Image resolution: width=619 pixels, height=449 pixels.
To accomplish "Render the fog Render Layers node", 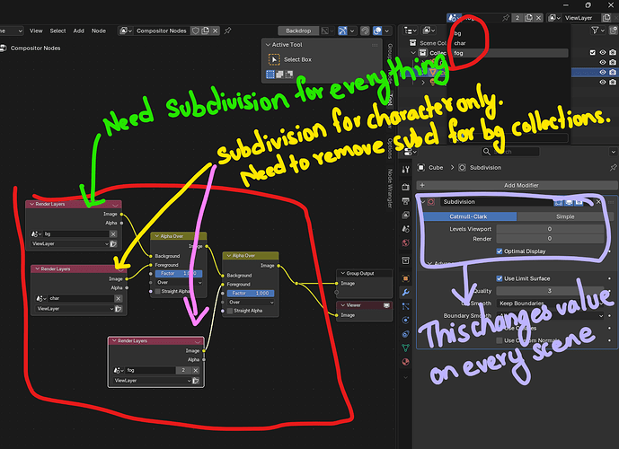I will tap(196, 381).
